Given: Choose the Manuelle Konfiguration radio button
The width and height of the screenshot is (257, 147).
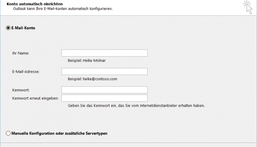Looking at the screenshot, I should [x=8, y=133].
